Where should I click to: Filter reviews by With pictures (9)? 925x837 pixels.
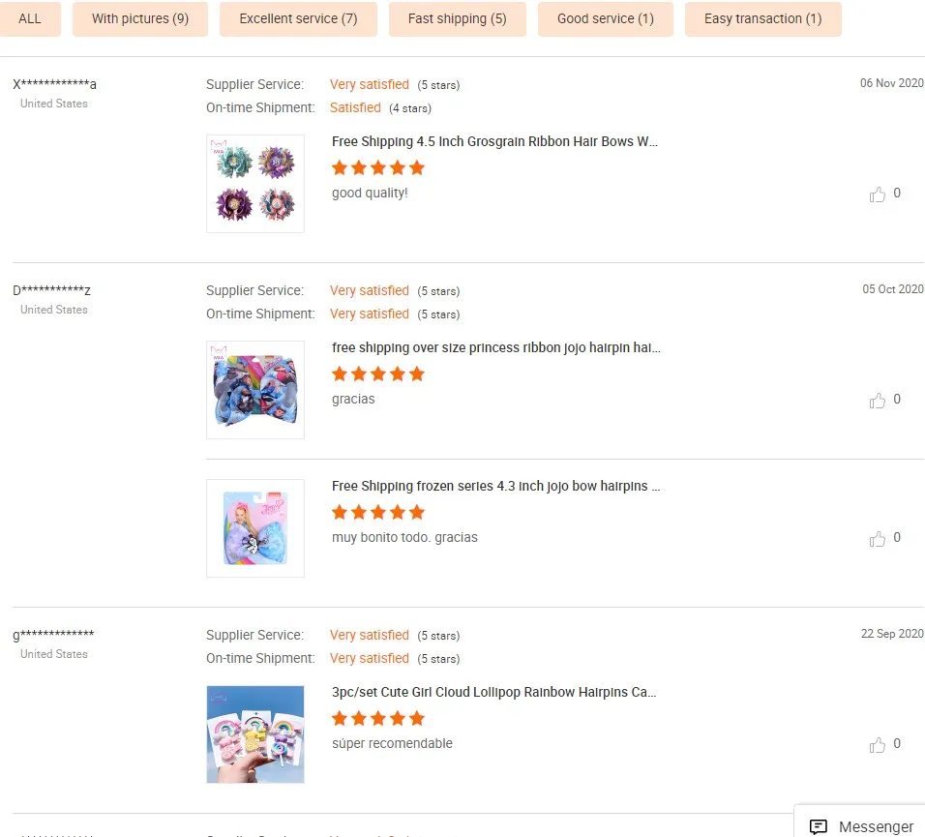140,19
